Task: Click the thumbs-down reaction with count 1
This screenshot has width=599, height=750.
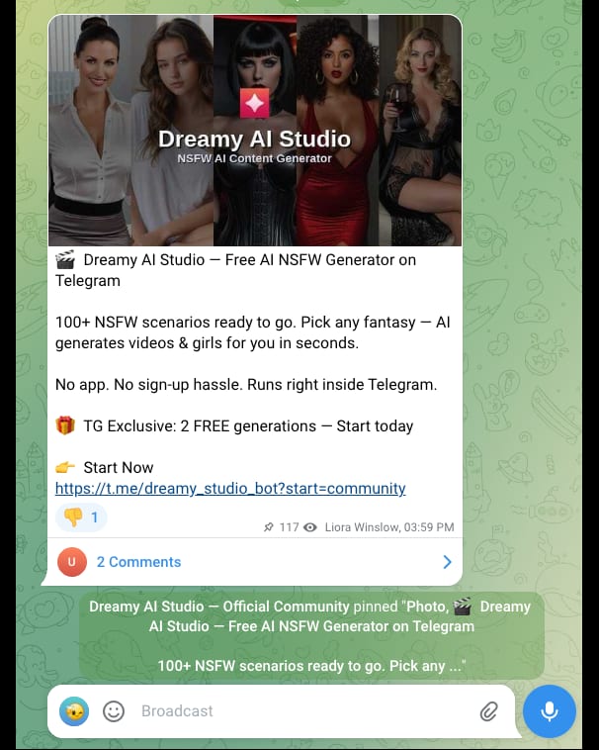Action: click(x=81, y=517)
